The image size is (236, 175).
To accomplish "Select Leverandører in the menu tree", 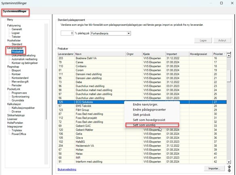I will pos(15,48).
